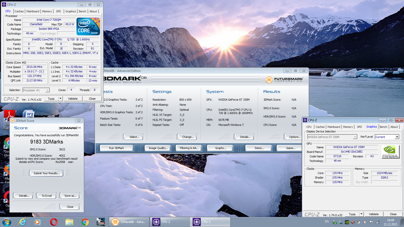Click the Intel Core i7 logo
Screen dimensions: 404x227
88,26
